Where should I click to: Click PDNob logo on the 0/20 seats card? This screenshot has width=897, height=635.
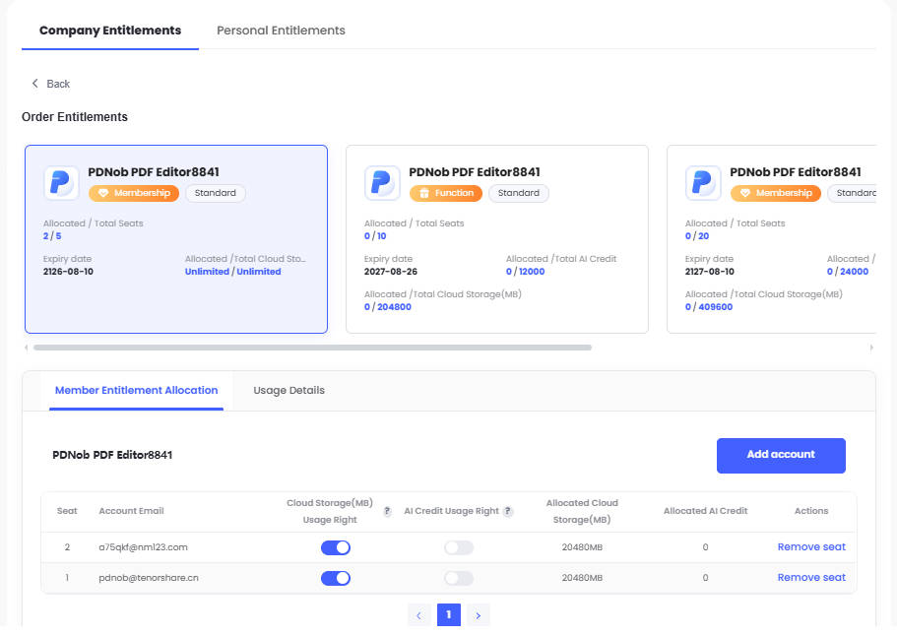pos(703,183)
